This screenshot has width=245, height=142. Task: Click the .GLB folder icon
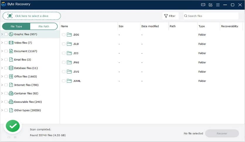coord(69,44)
